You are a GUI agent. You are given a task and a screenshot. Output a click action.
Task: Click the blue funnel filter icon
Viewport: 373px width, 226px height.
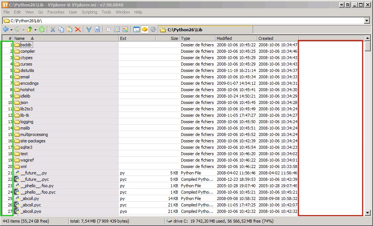click(89, 29)
